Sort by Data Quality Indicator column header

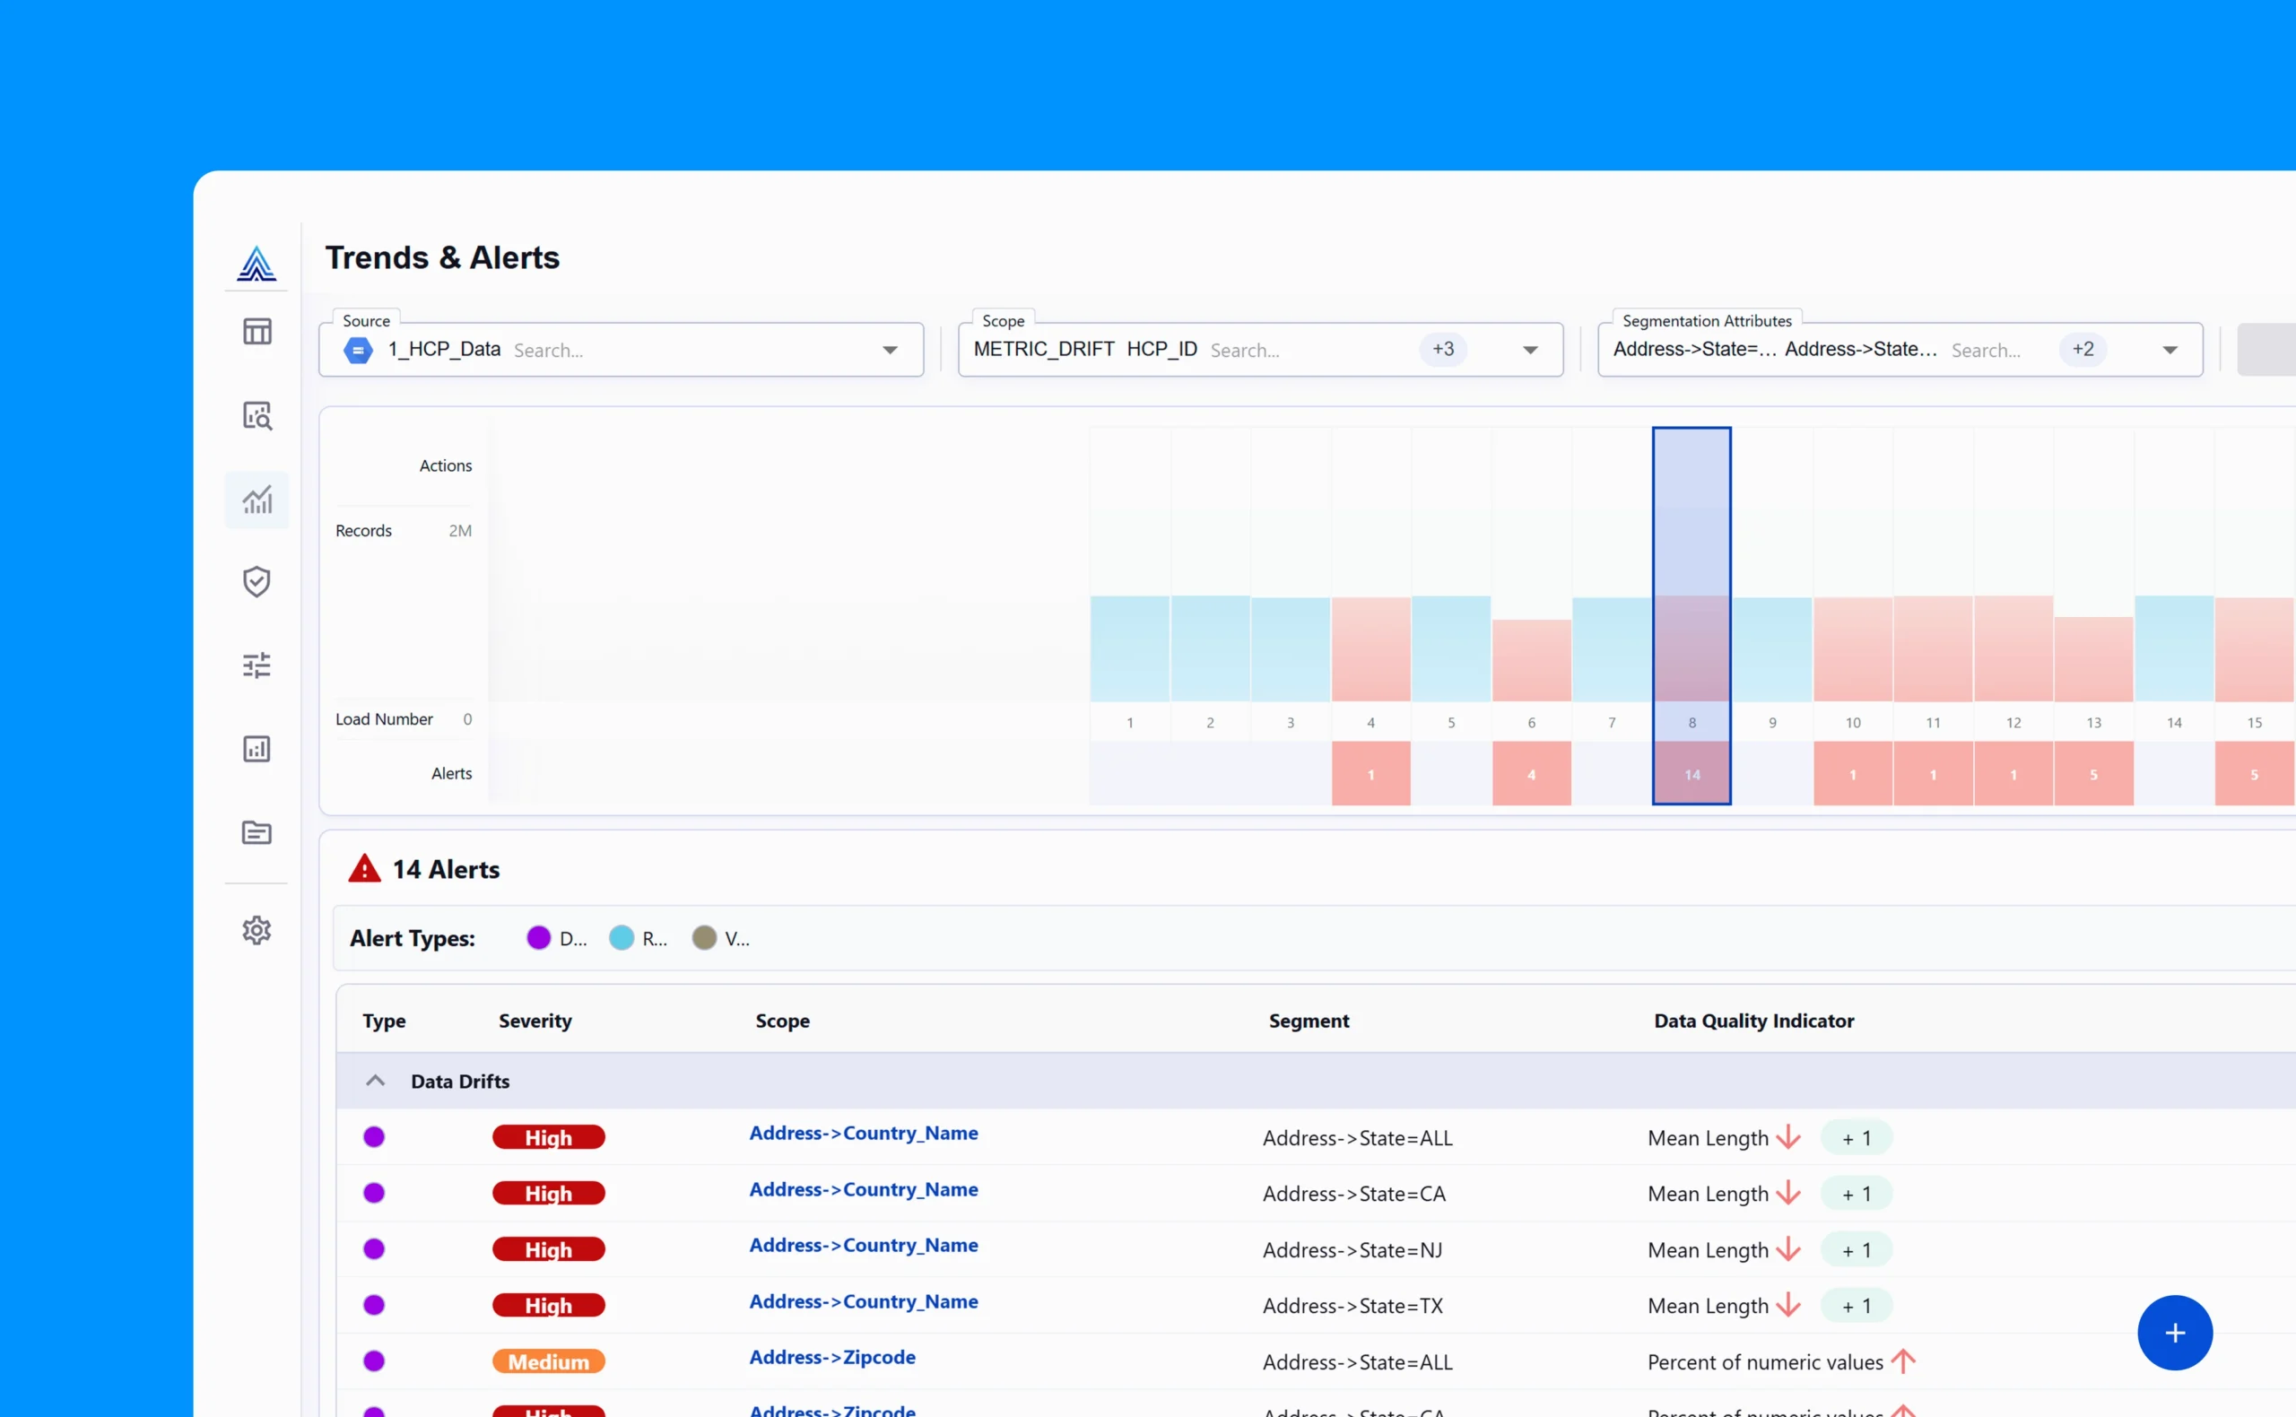pyautogui.click(x=1753, y=1021)
